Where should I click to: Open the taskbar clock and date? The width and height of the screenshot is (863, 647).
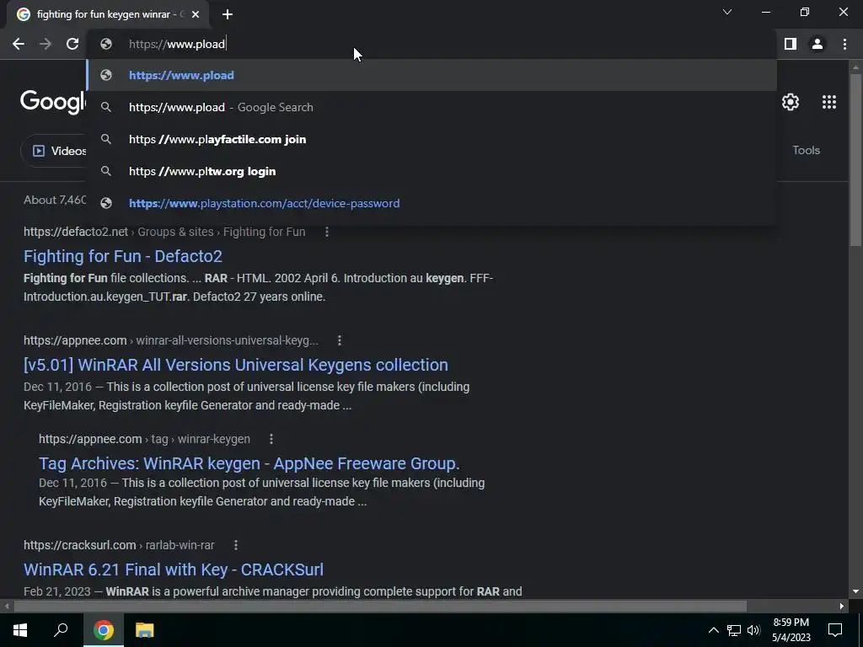pyautogui.click(x=791, y=630)
